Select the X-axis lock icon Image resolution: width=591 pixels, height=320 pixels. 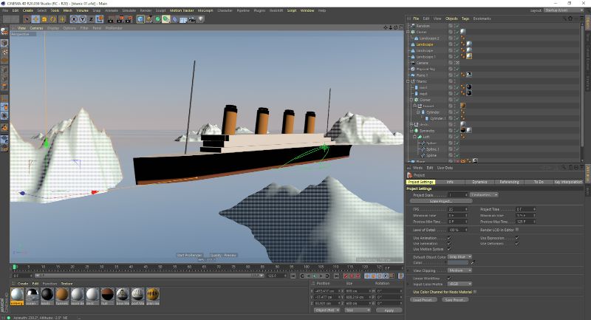[x=73, y=19]
